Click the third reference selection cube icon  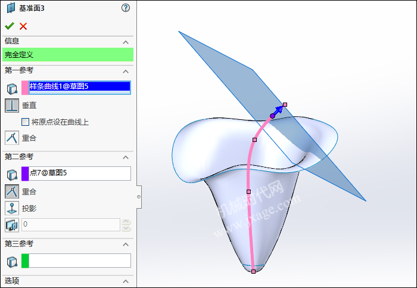click(x=12, y=262)
